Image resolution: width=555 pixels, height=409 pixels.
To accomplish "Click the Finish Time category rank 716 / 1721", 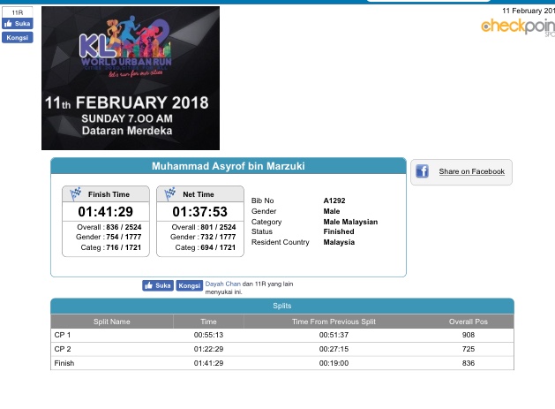I will [124, 247].
